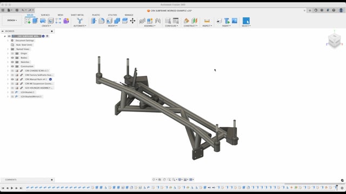Click the Save icon

pyautogui.click(x=17, y=10)
